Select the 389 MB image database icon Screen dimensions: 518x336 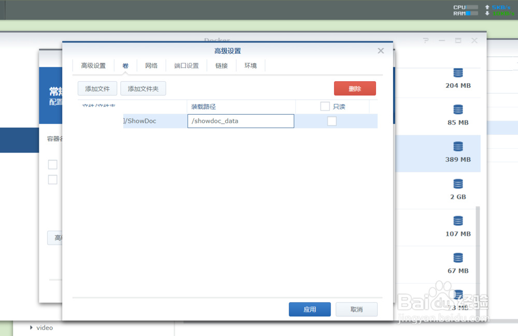coord(458,146)
